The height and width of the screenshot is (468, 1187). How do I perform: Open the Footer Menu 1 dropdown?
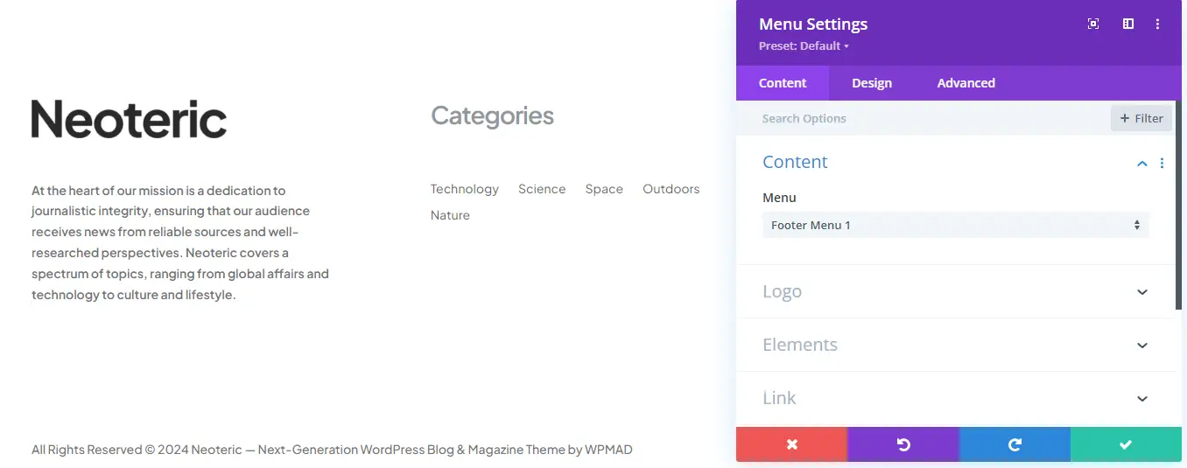coord(955,225)
